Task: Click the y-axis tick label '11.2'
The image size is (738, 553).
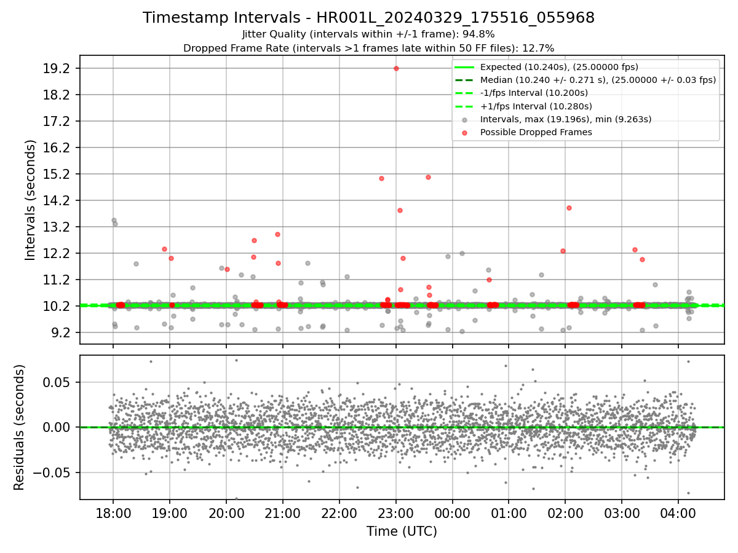Action: pos(57,280)
